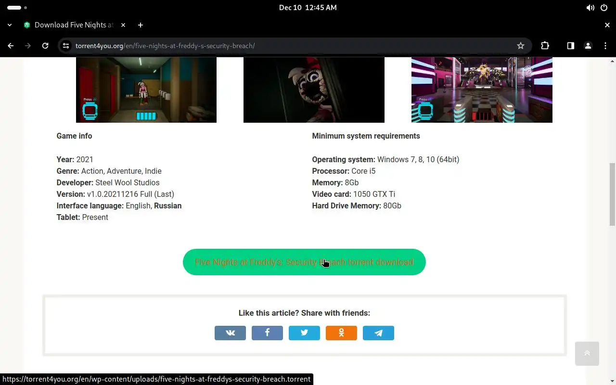616x385 pixels.
Task: Reload the current page
Action: click(x=45, y=46)
